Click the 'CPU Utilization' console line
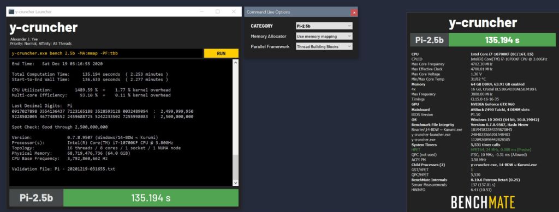The image size is (559, 212). [91, 90]
